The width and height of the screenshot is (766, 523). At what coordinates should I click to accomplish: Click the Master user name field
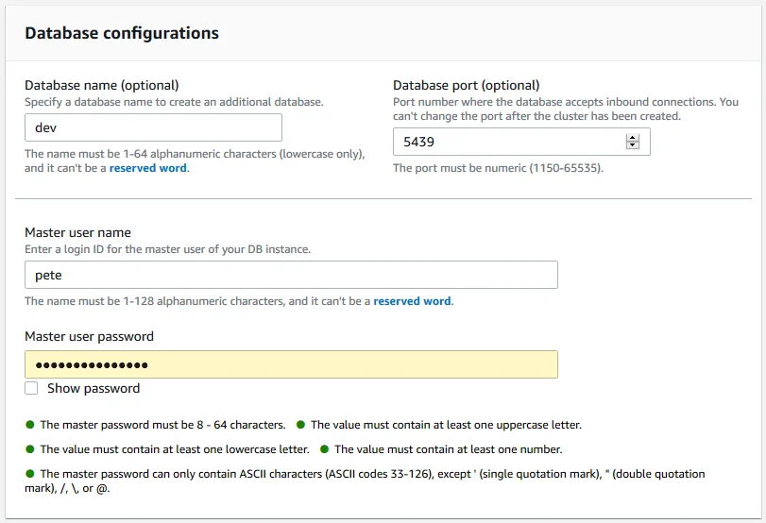(x=291, y=275)
